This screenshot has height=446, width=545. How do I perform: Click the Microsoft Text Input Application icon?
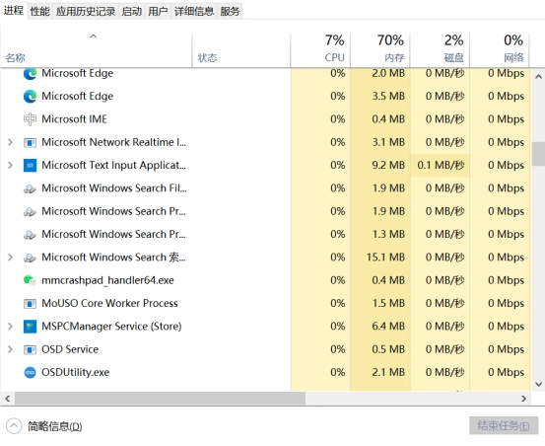pyautogui.click(x=30, y=166)
